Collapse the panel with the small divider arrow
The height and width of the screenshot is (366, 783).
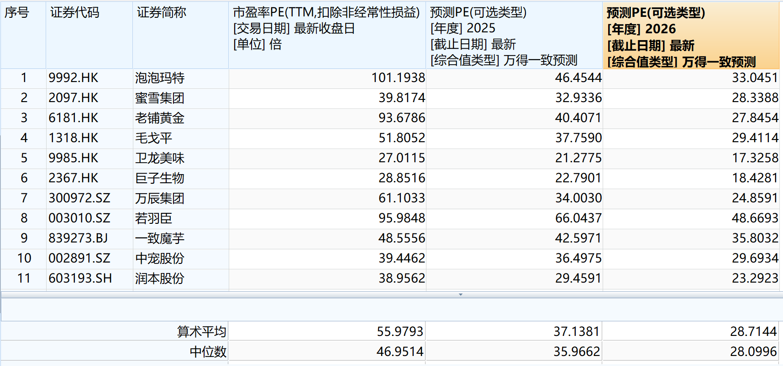tap(461, 294)
